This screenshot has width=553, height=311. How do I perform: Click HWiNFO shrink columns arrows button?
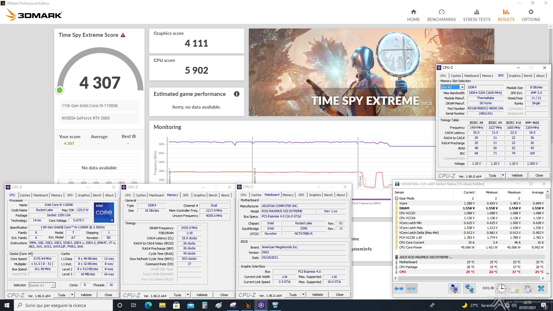pos(411,288)
